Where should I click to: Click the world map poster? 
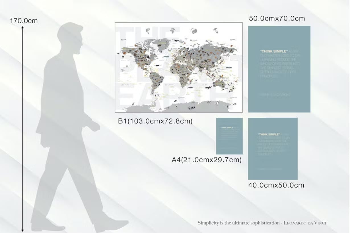pyautogui.click(x=178, y=67)
